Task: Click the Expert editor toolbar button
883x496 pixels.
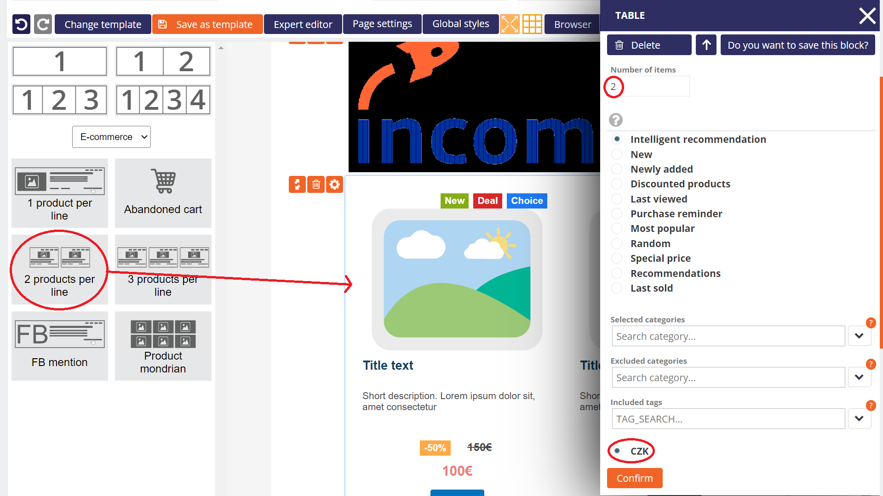Action: click(x=303, y=24)
